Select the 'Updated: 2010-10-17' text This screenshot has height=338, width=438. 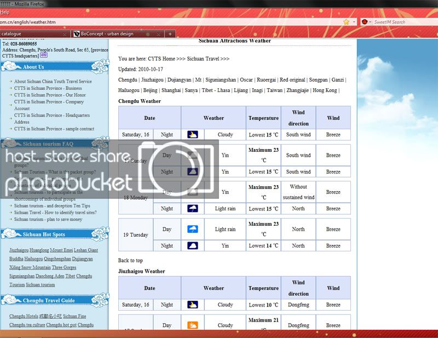[141, 70]
